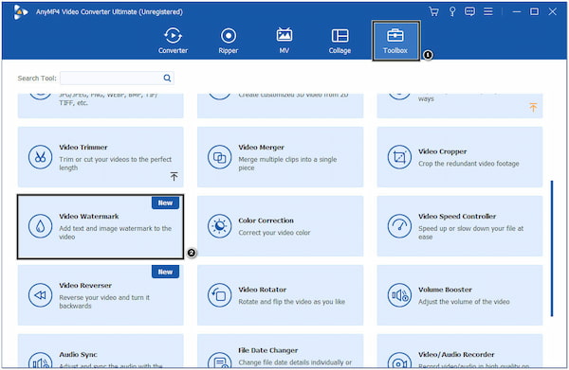Open the Video Merger title
Screen dimensions: 569x370
click(x=262, y=148)
